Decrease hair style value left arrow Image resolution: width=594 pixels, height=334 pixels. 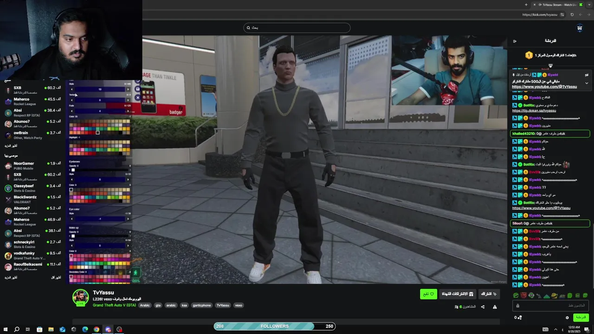point(72,89)
